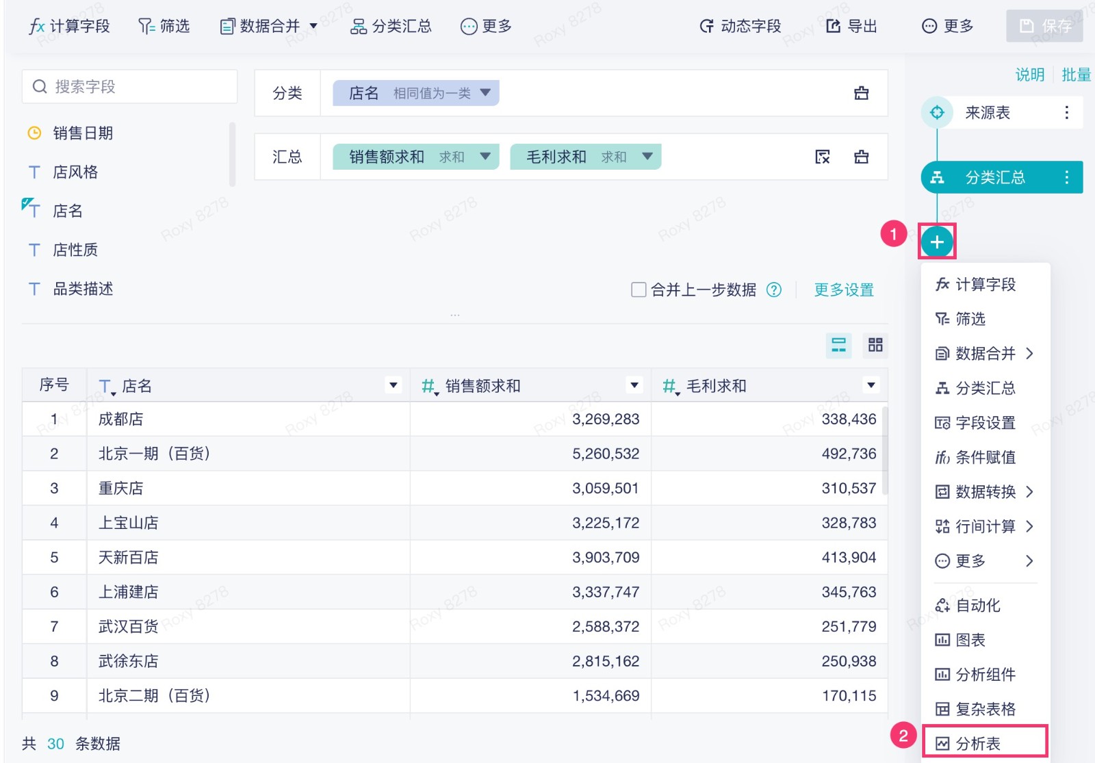Select the 销售日期 field in the list

pyautogui.click(x=83, y=133)
